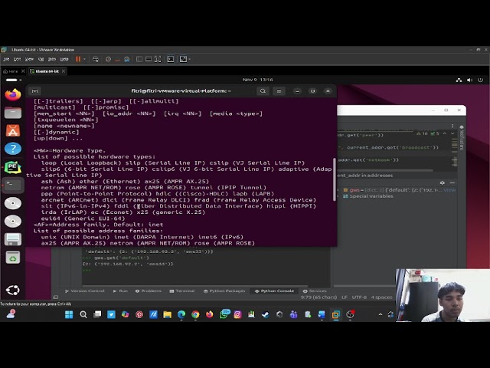
Task: Open Windows Search on the taskbar
Action: [83, 314]
